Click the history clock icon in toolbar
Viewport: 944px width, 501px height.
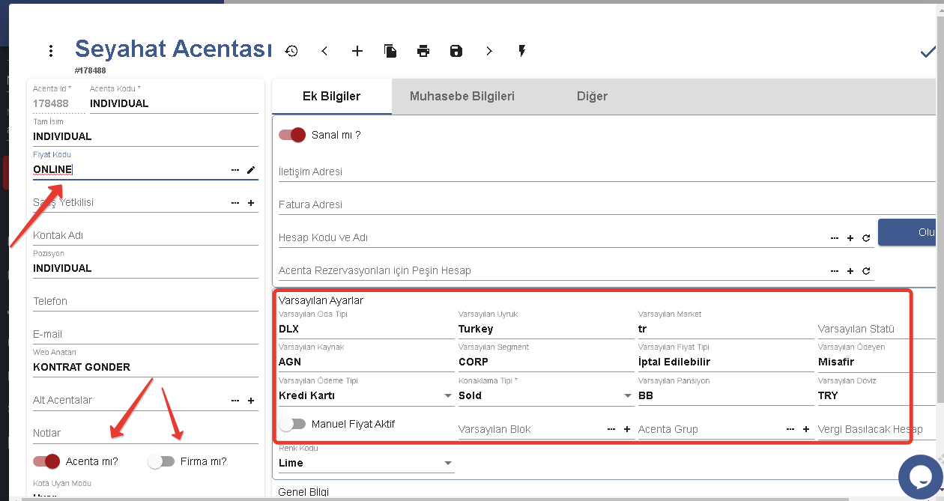pos(291,51)
